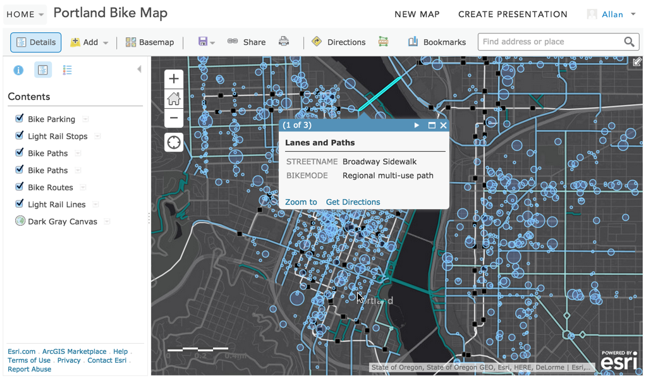Open the HOME dropdown menu
Screen dimensions: 646x378
(x=25, y=15)
